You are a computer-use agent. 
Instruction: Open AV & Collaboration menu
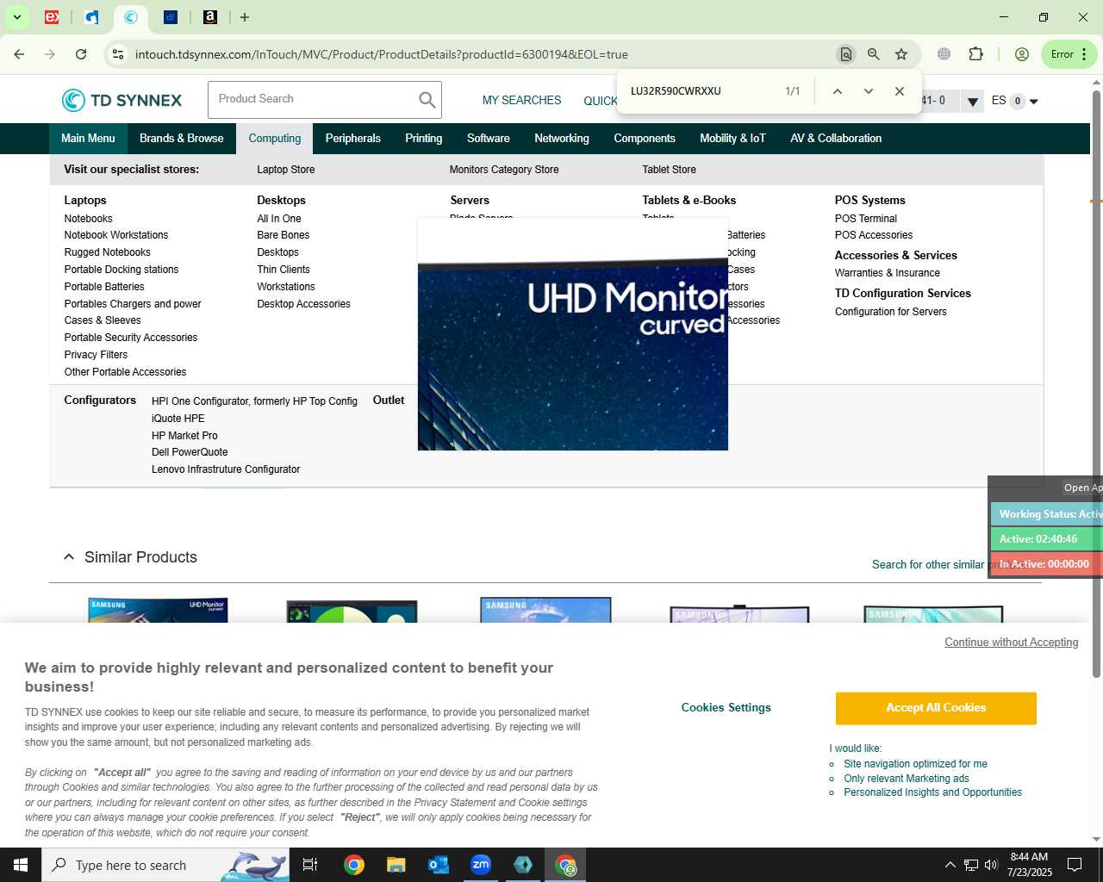click(x=836, y=139)
